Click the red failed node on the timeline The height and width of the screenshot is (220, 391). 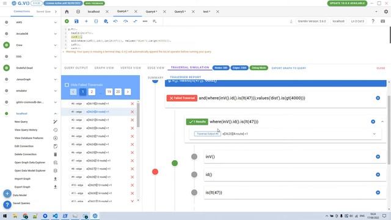[x=155, y=172]
